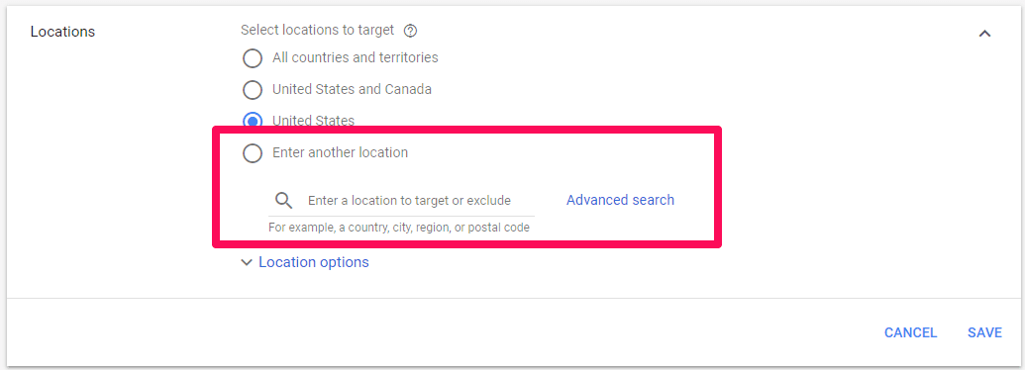
Task: Click the SAVE button
Action: [x=985, y=332]
